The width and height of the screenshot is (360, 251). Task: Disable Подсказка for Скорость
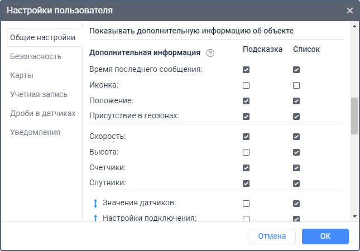click(246, 136)
